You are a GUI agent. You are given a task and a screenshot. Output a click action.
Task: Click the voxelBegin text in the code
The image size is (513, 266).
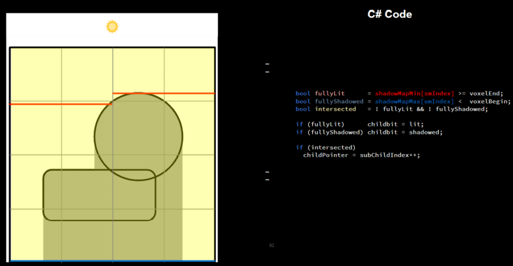coord(490,101)
